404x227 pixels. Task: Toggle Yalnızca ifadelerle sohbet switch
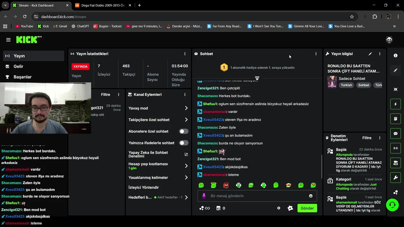(184, 143)
